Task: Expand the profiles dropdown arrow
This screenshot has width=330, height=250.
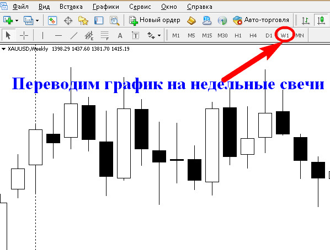Action: pyautogui.click(x=37, y=20)
